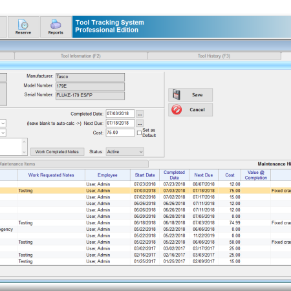Viewport: 291px width, 291px height.
Task: Open the Reserve clock-document icon
Action: pyautogui.click(x=23, y=25)
